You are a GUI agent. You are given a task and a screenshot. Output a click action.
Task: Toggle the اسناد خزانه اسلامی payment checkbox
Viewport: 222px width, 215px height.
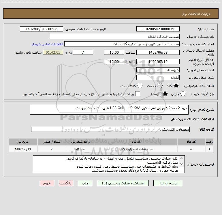pyautogui.click(x=138, y=94)
